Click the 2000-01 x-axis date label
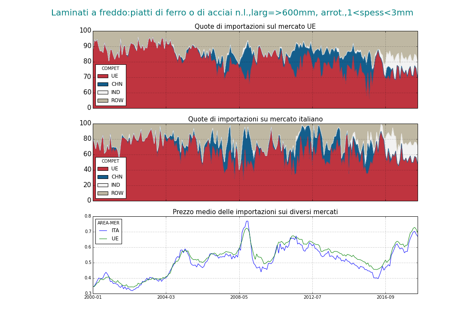The image size is (464, 309). pos(93,297)
